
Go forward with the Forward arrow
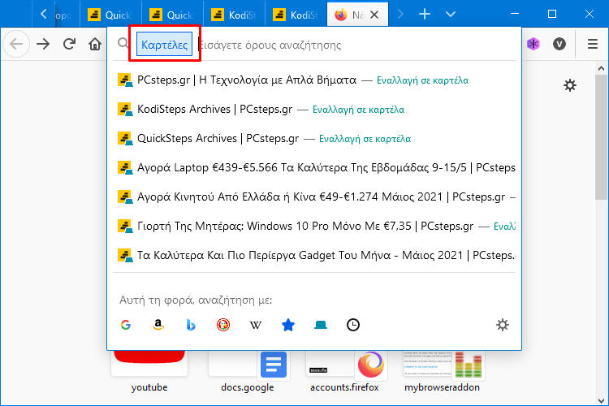point(43,45)
